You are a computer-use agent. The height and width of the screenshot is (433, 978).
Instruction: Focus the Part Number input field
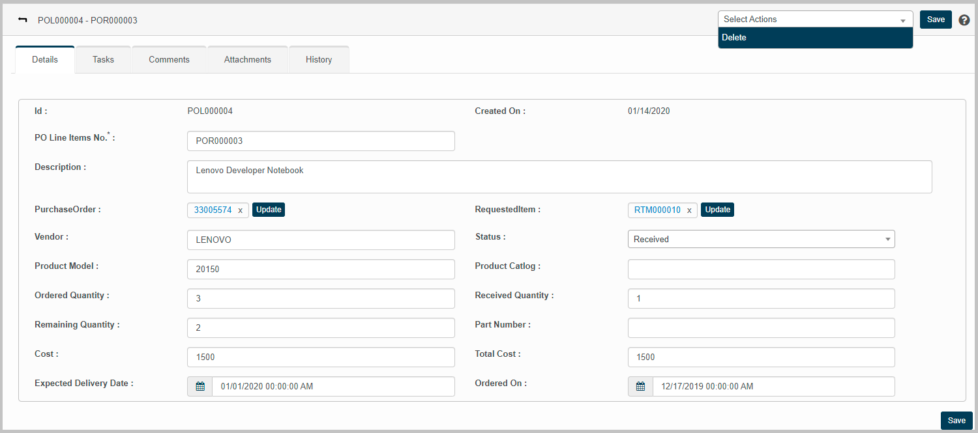761,328
